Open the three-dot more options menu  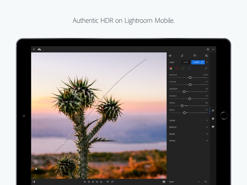pyautogui.click(x=213, y=50)
